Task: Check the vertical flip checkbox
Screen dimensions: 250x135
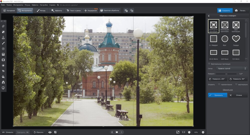Action: pyautogui.click(x=236, y=85)
